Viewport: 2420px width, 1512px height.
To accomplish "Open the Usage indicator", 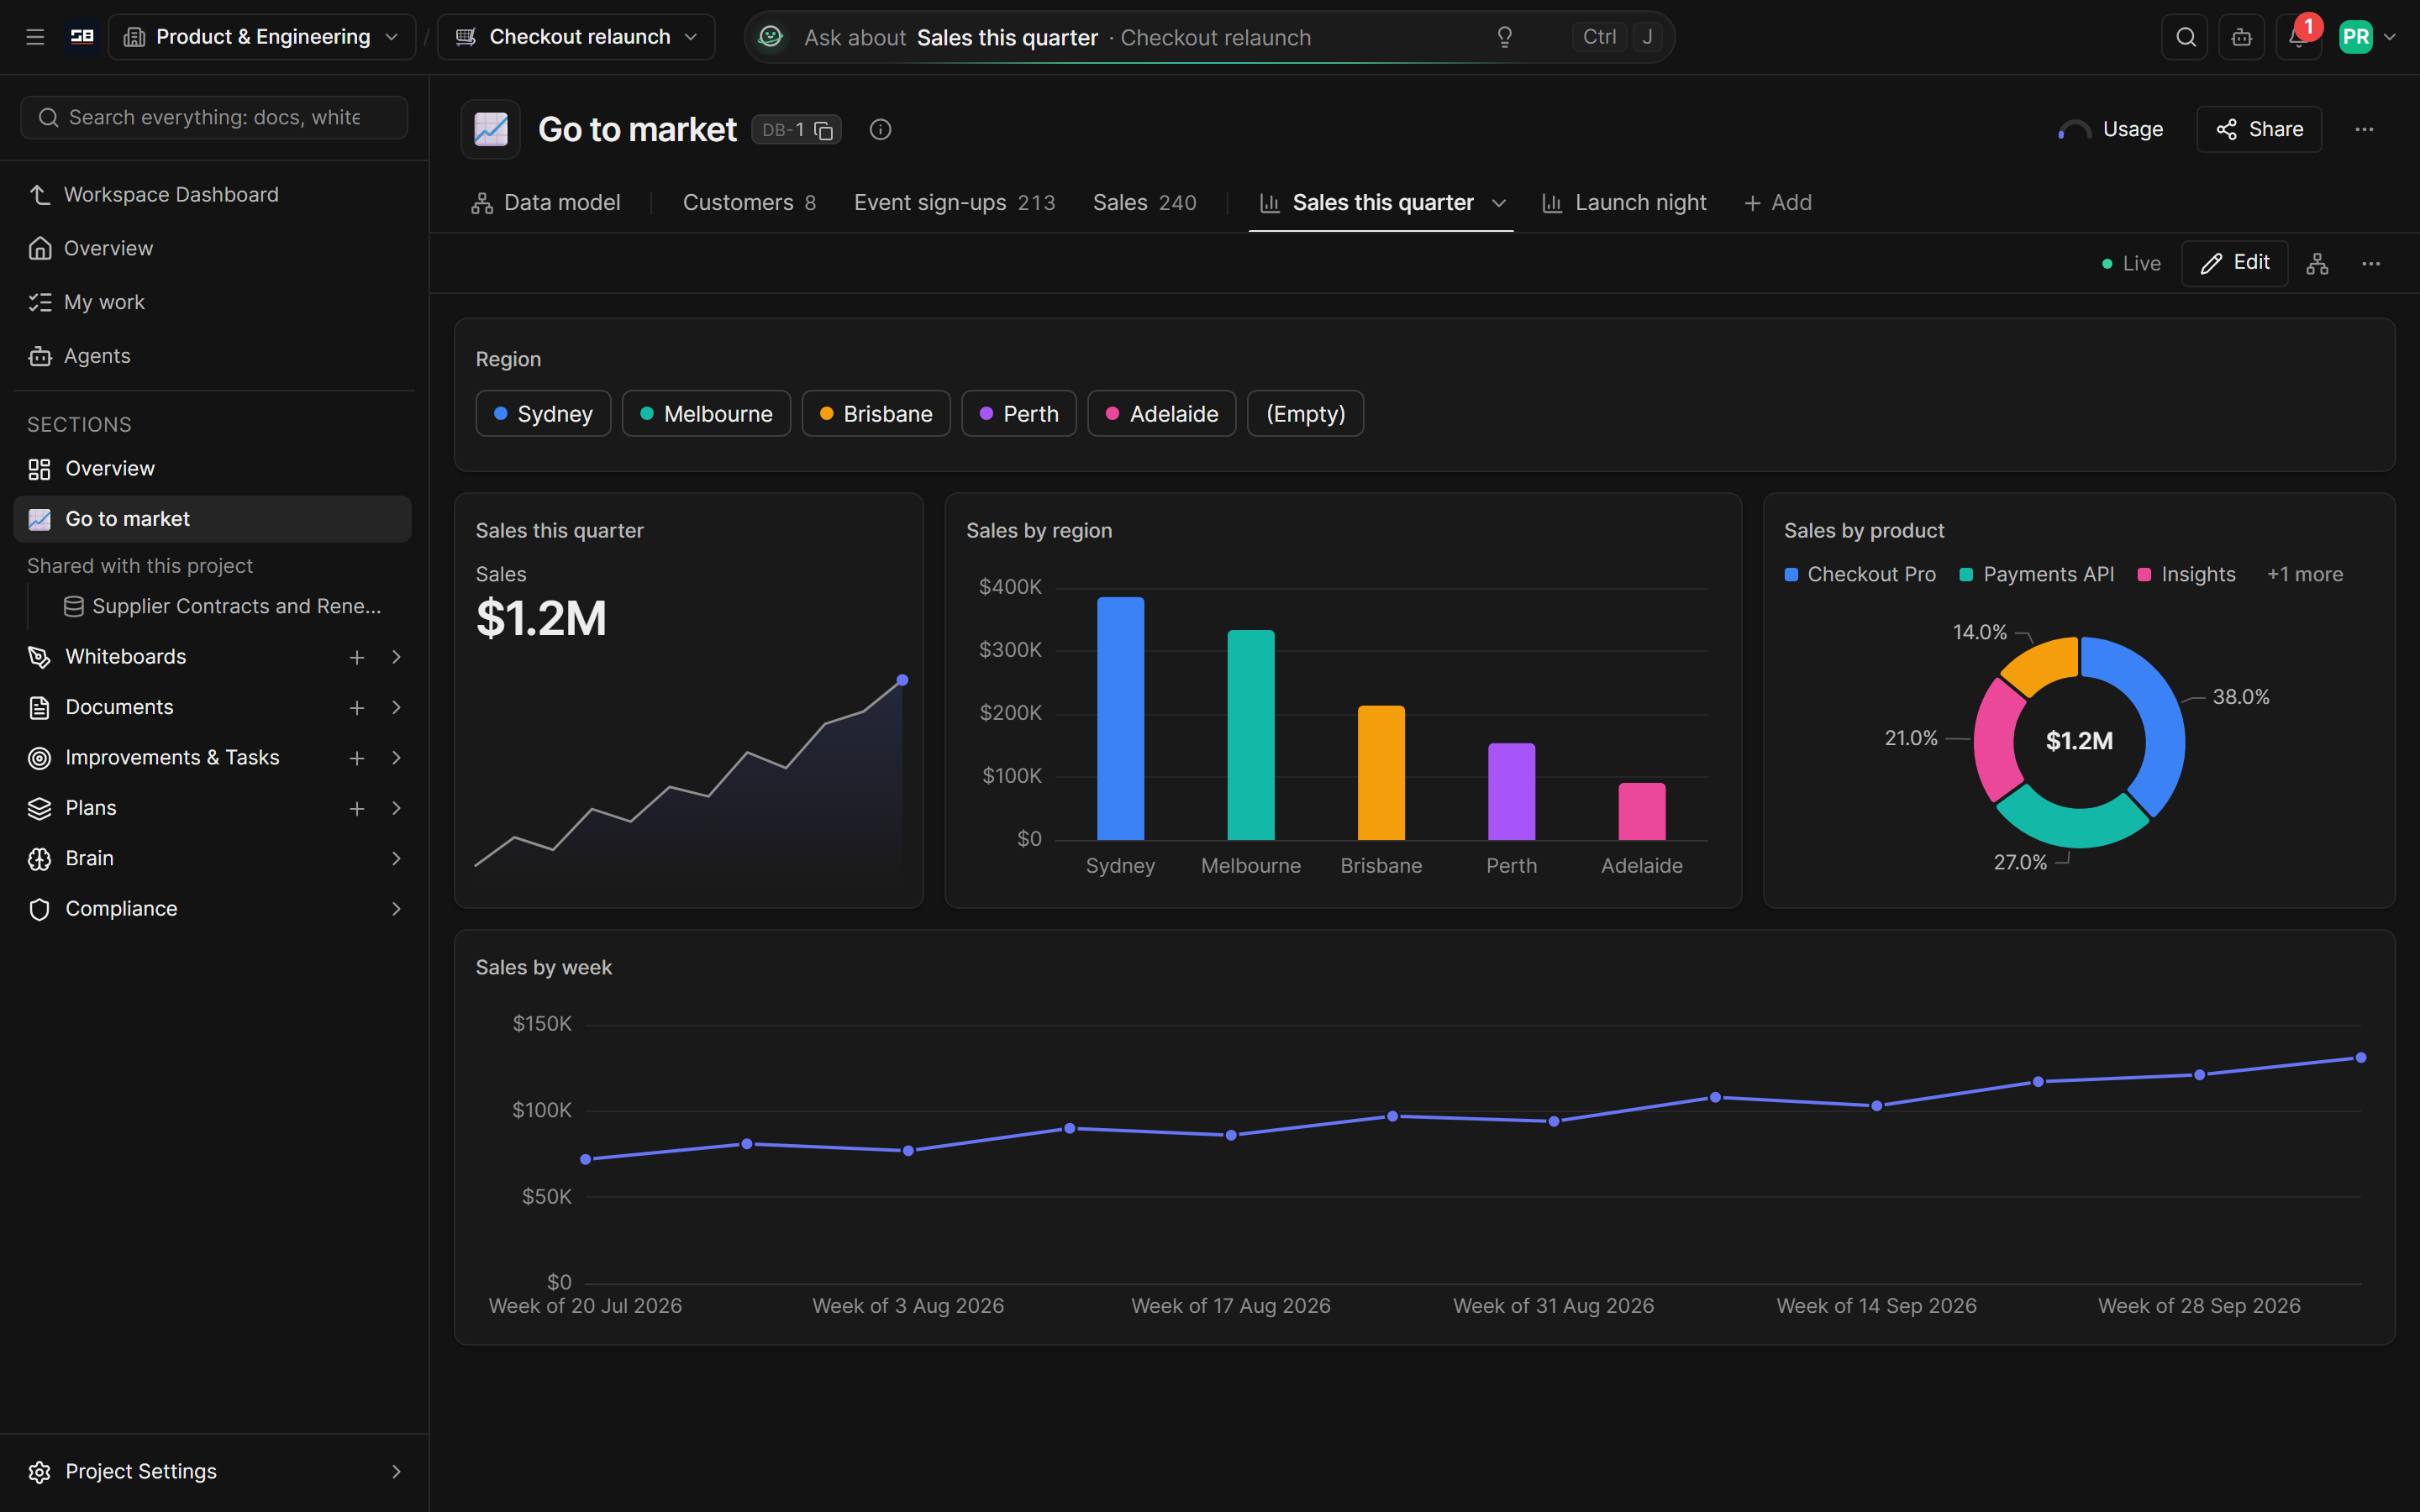I will (2111, 129).
